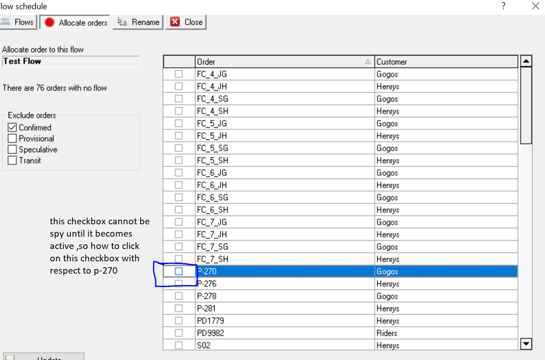Tick the checkbox for order FC_4_JG
Viewport: 545px width, 360px height.
click(x=178, y=74)
